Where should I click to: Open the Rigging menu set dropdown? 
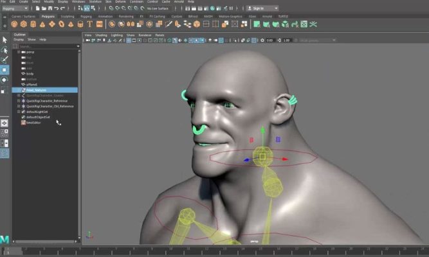coord(15,8)
